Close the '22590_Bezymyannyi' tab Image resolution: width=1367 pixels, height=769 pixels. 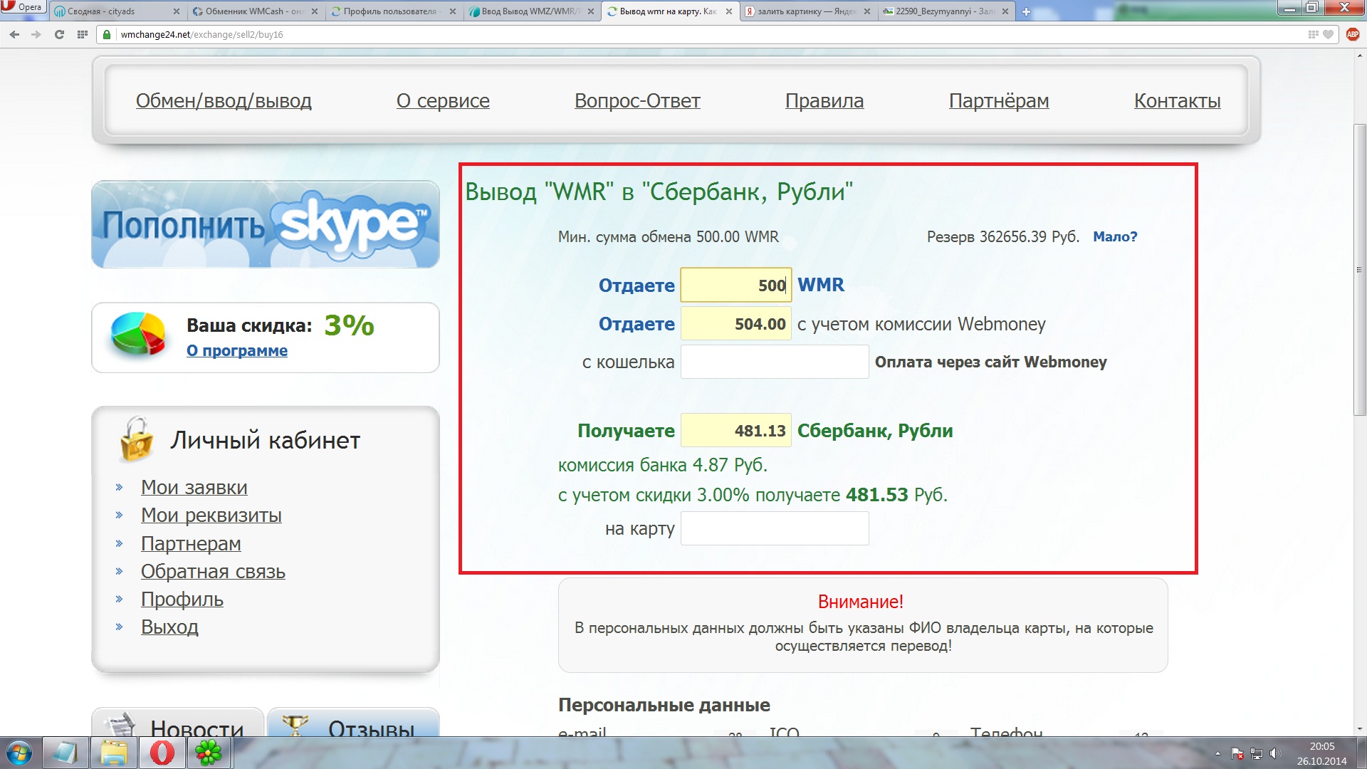pyautogui.click(x=1005, y=11)
